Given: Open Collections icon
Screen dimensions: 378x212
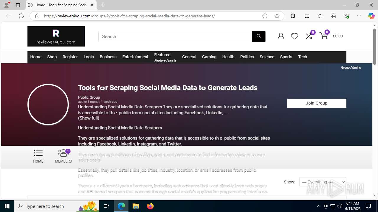Looking at the screenshot, I should [x=333, y=16].
